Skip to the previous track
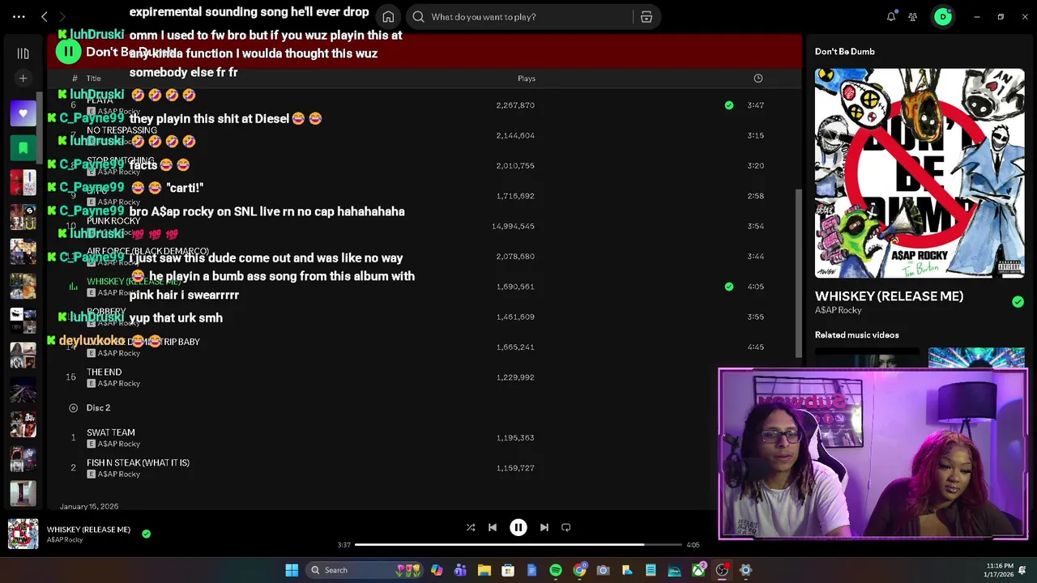This screenshot has height=583, width=1037. [x=493, y=527]
